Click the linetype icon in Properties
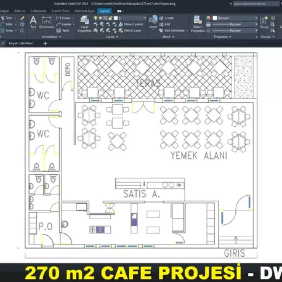The image size is (282, 282). tap(208, 31)
